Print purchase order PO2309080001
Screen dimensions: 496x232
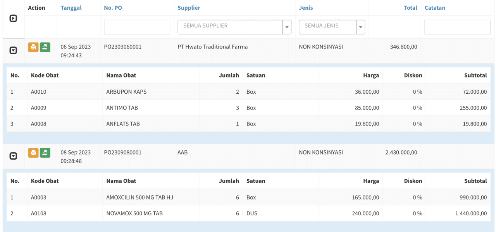[33, 153]
